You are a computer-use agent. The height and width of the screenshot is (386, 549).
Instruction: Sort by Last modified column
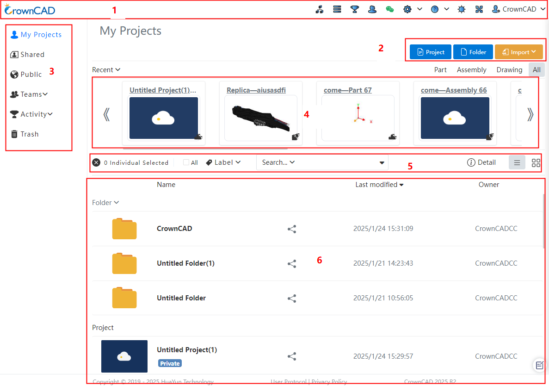[x=379, y=185]
